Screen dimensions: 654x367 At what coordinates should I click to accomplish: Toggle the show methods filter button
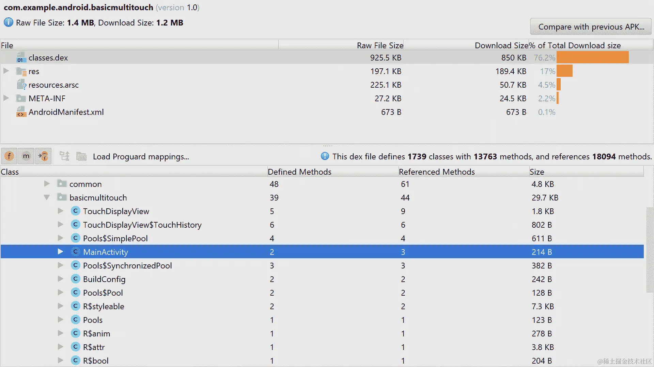[26, 156]
